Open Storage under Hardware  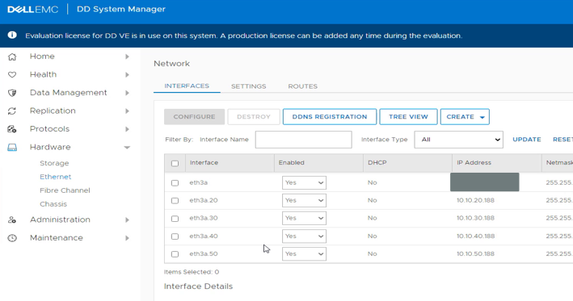point(54,163)
